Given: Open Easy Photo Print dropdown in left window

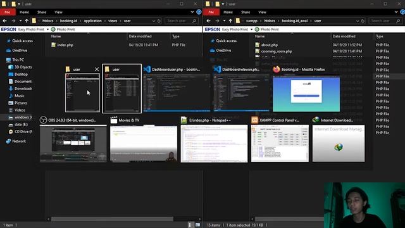Looking at the screenshot, I should point(47,30).
